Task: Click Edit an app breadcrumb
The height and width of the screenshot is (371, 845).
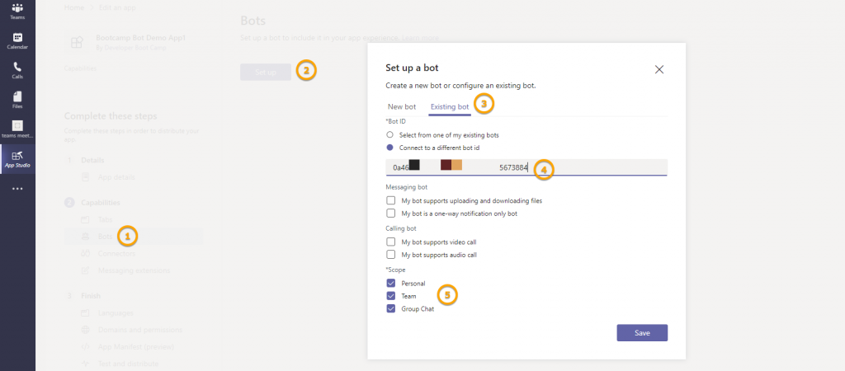Action: 117,7
